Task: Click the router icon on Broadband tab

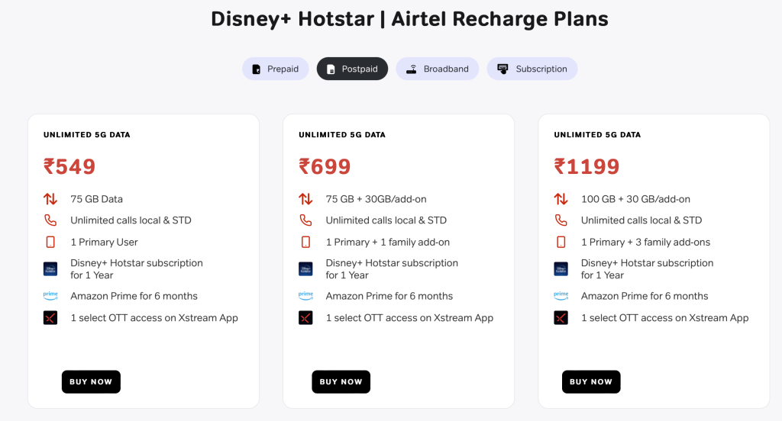Action: click(412, 69)
